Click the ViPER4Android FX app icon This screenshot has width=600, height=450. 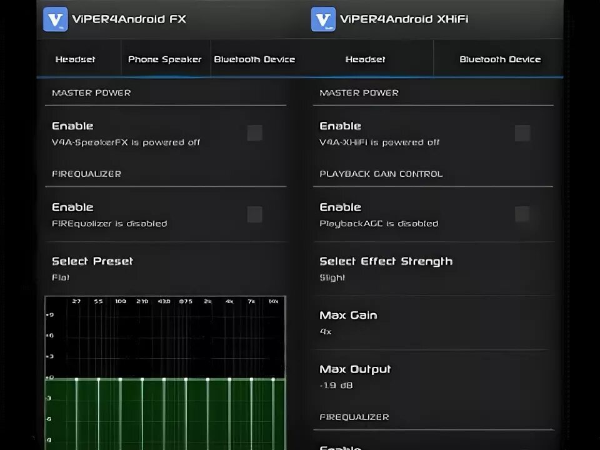(x=56, y=19)
